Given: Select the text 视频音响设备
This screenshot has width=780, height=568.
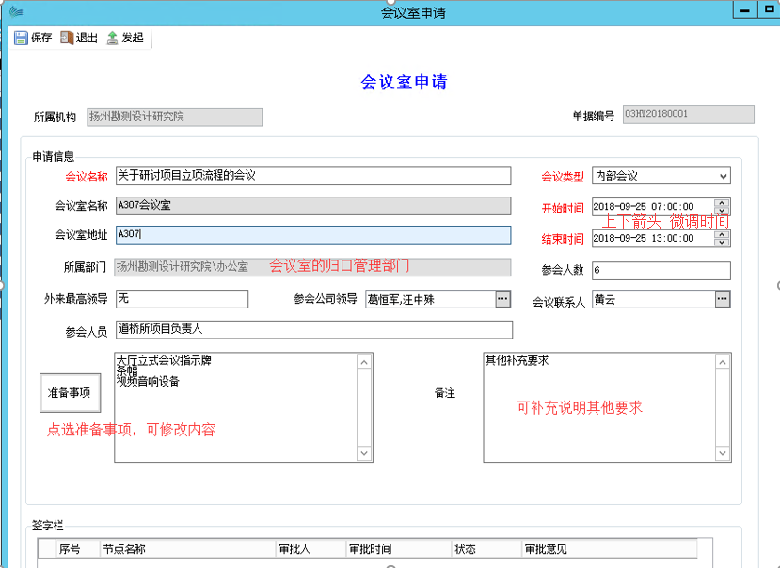Looking at the screenshot, I should tap(148, 382).
